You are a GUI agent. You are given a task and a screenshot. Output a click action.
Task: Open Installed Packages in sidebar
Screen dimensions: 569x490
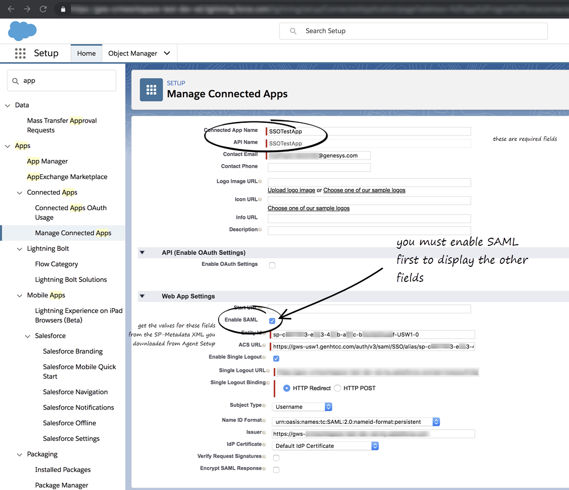63,469
